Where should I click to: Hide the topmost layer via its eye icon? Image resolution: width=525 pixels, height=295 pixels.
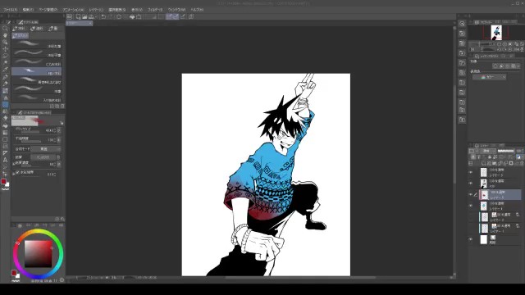pyautogui.click(x=471, y=172)
